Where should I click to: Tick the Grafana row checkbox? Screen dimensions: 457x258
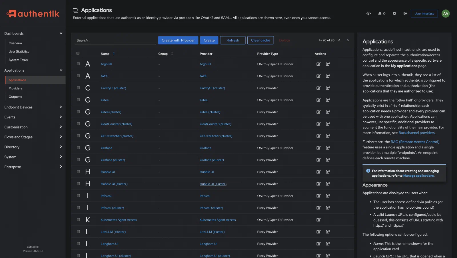78,148
